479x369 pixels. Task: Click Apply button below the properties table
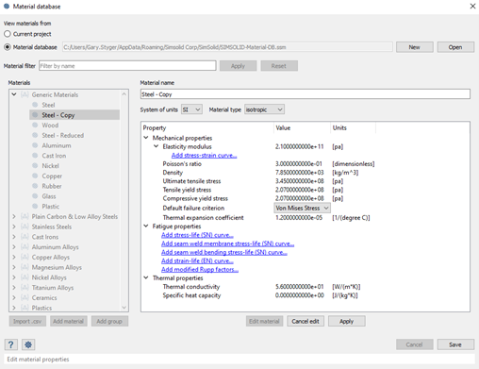tap(347, 321)
